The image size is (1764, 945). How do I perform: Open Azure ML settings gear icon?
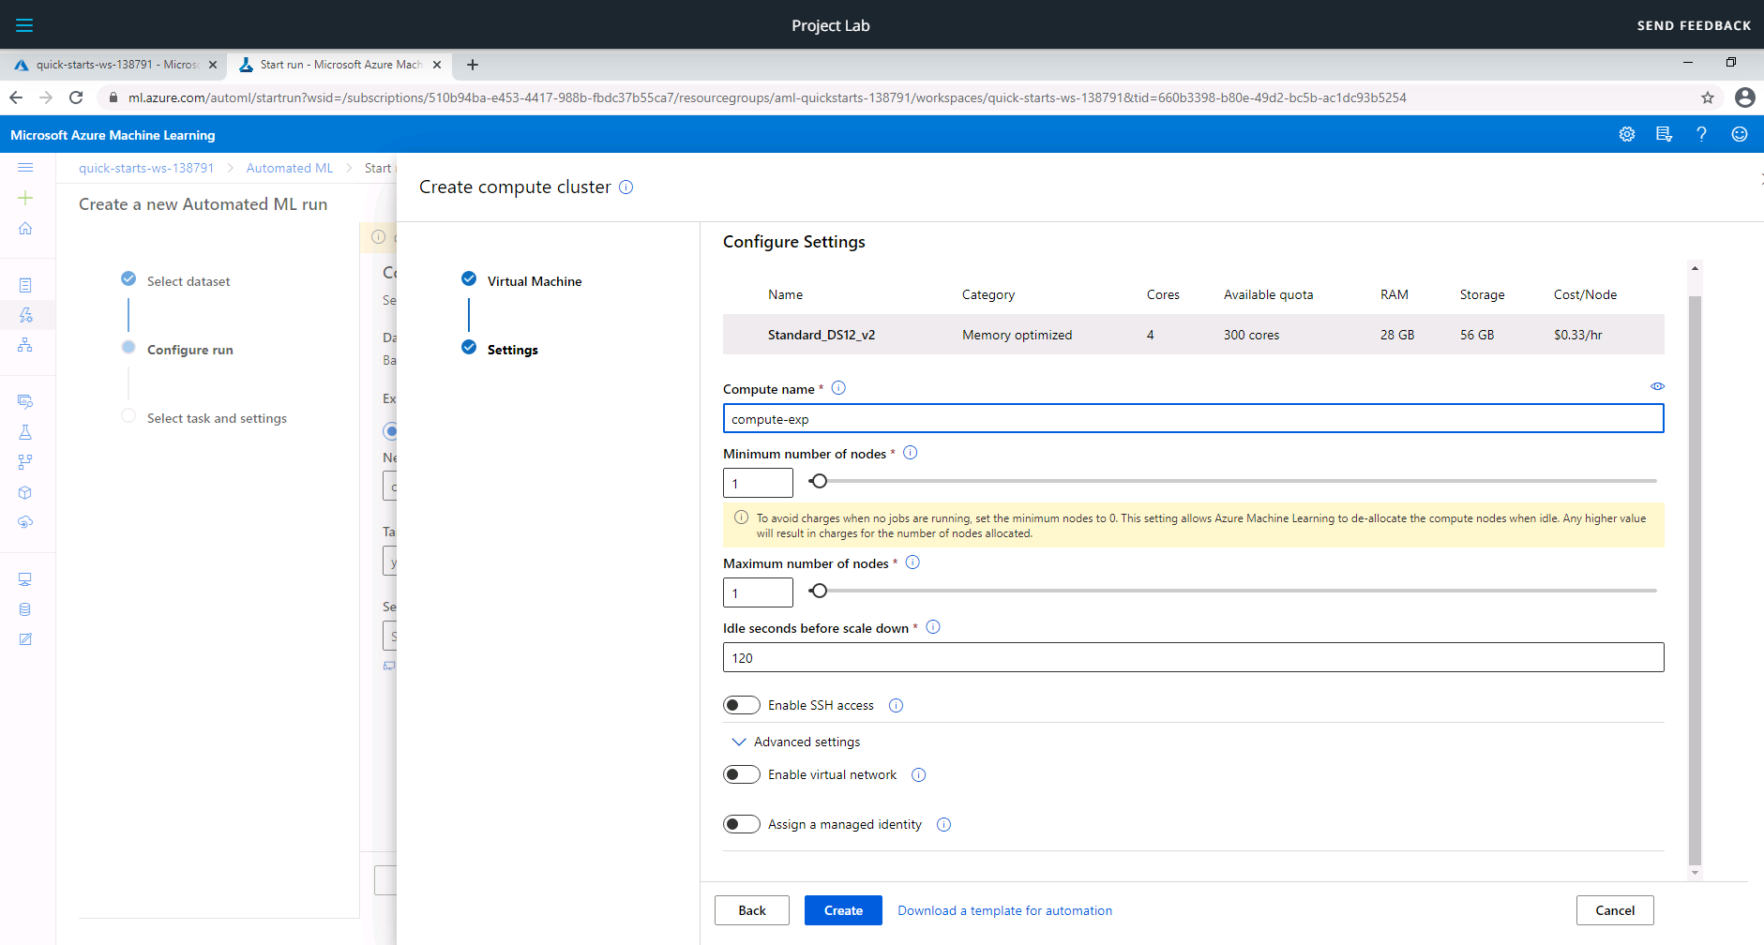point(1627,134)
